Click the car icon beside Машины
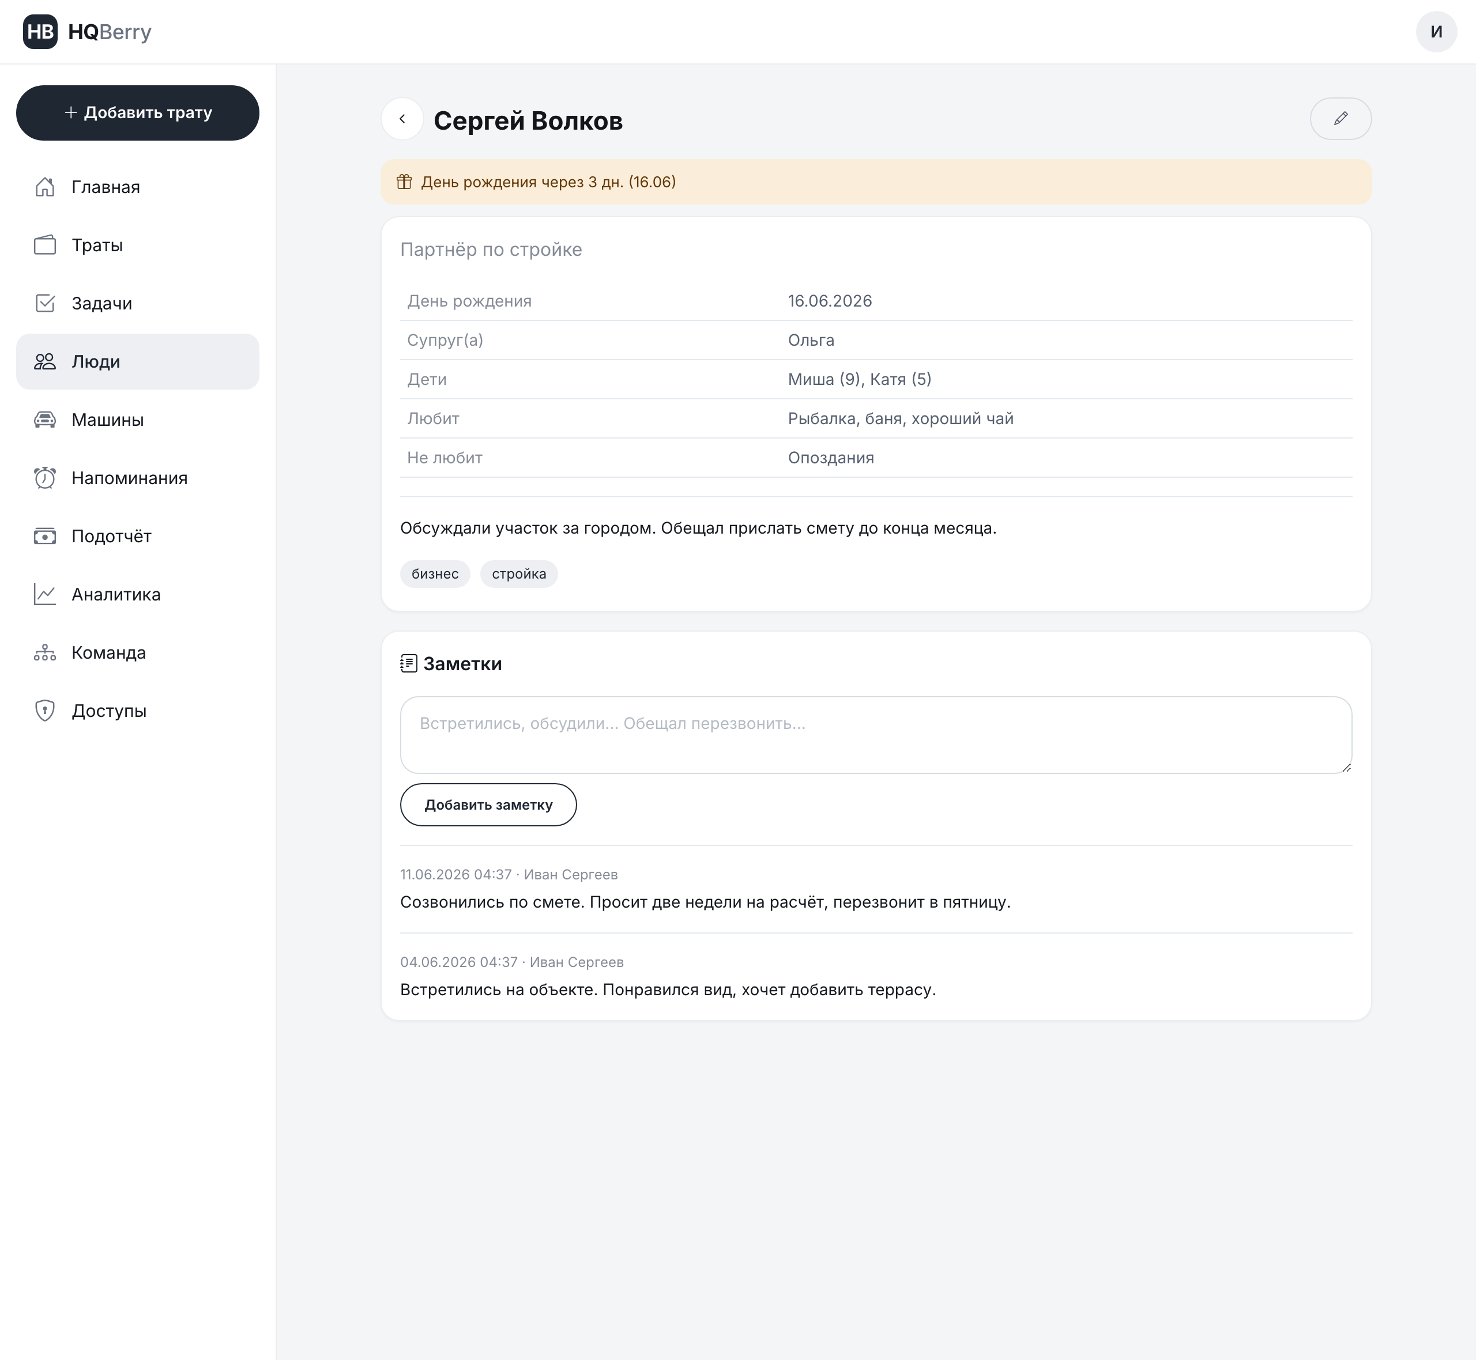The image size is (1476, 1360). 45,420
